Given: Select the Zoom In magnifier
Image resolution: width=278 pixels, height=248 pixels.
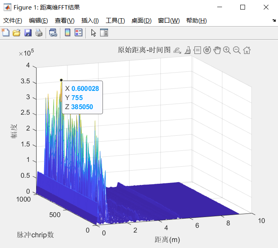Looking at the screenshot, I should coord(227,50).
